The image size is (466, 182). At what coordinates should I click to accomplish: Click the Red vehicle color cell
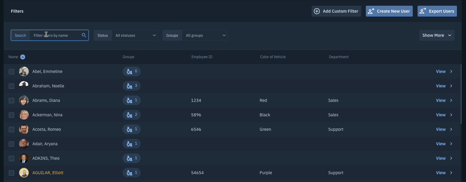coord(263,100)
